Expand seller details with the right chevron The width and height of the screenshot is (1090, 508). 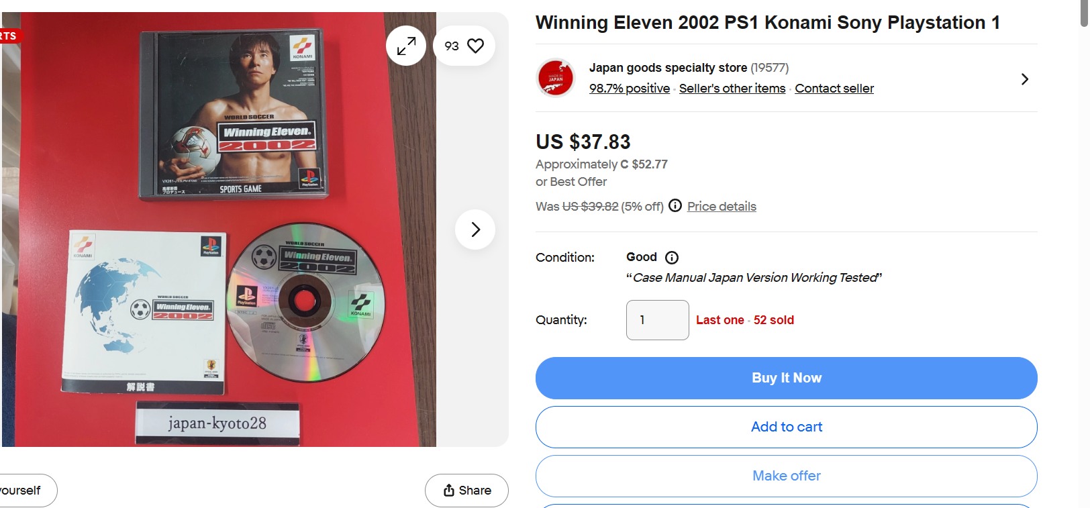click(x=1024, y=79)
